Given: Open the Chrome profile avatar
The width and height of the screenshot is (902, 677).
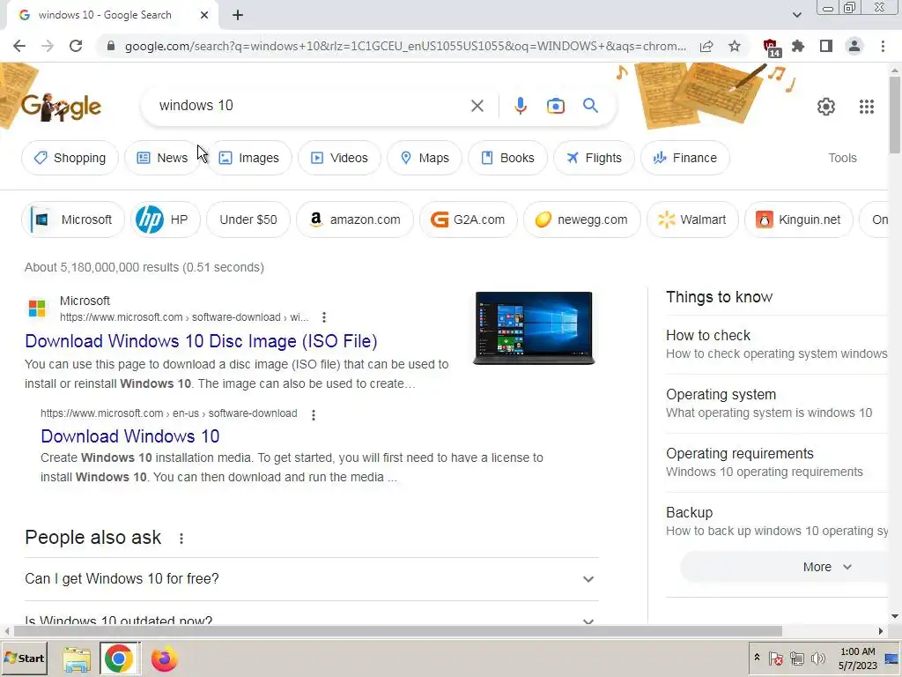Looking at the screenshot, I should coord(854,46).
